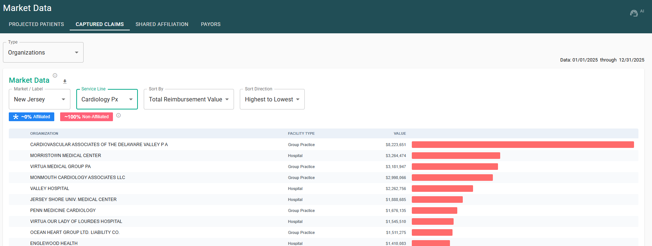Click the Value column header
Image resolution: width=652 pixels, height=246 pixels.
(x=400, y=134)
